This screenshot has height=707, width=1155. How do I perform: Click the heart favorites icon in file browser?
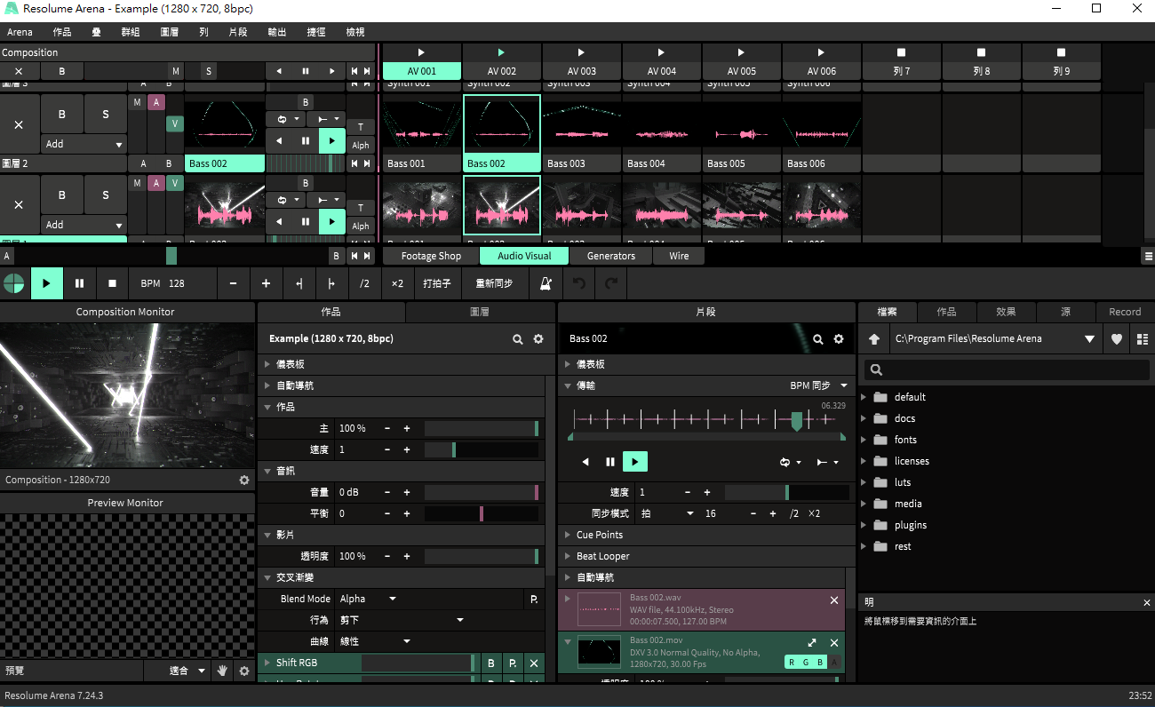pos(1117,339)
